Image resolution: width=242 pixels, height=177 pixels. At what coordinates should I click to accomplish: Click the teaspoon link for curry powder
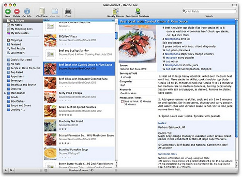click(x=171, y=58)
